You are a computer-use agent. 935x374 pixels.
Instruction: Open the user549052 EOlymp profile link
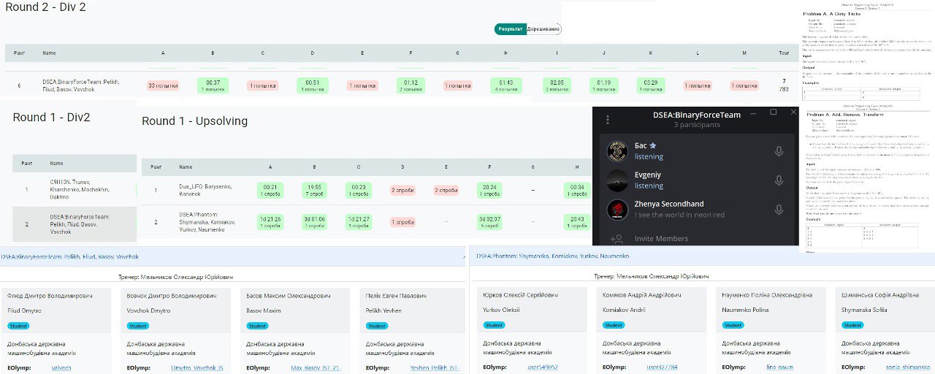coord(542,367)
